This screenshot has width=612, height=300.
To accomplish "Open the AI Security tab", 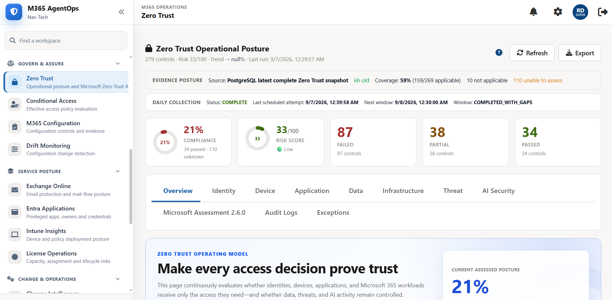I will 498,191.
